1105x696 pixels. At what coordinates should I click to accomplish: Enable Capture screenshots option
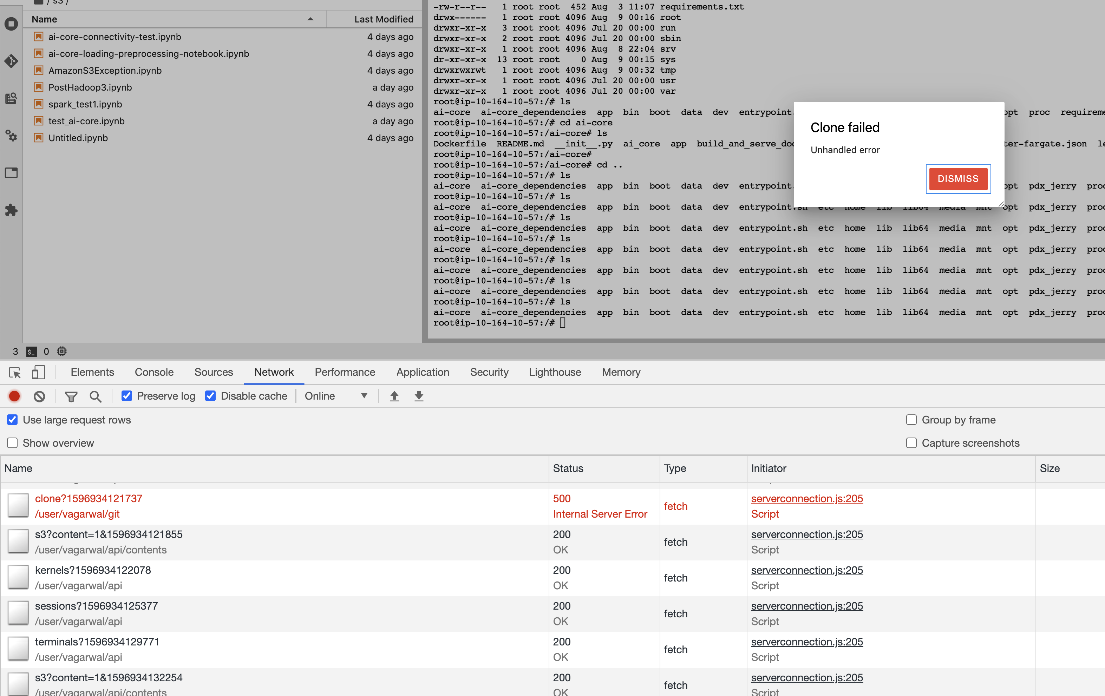(x=911, y=443)
